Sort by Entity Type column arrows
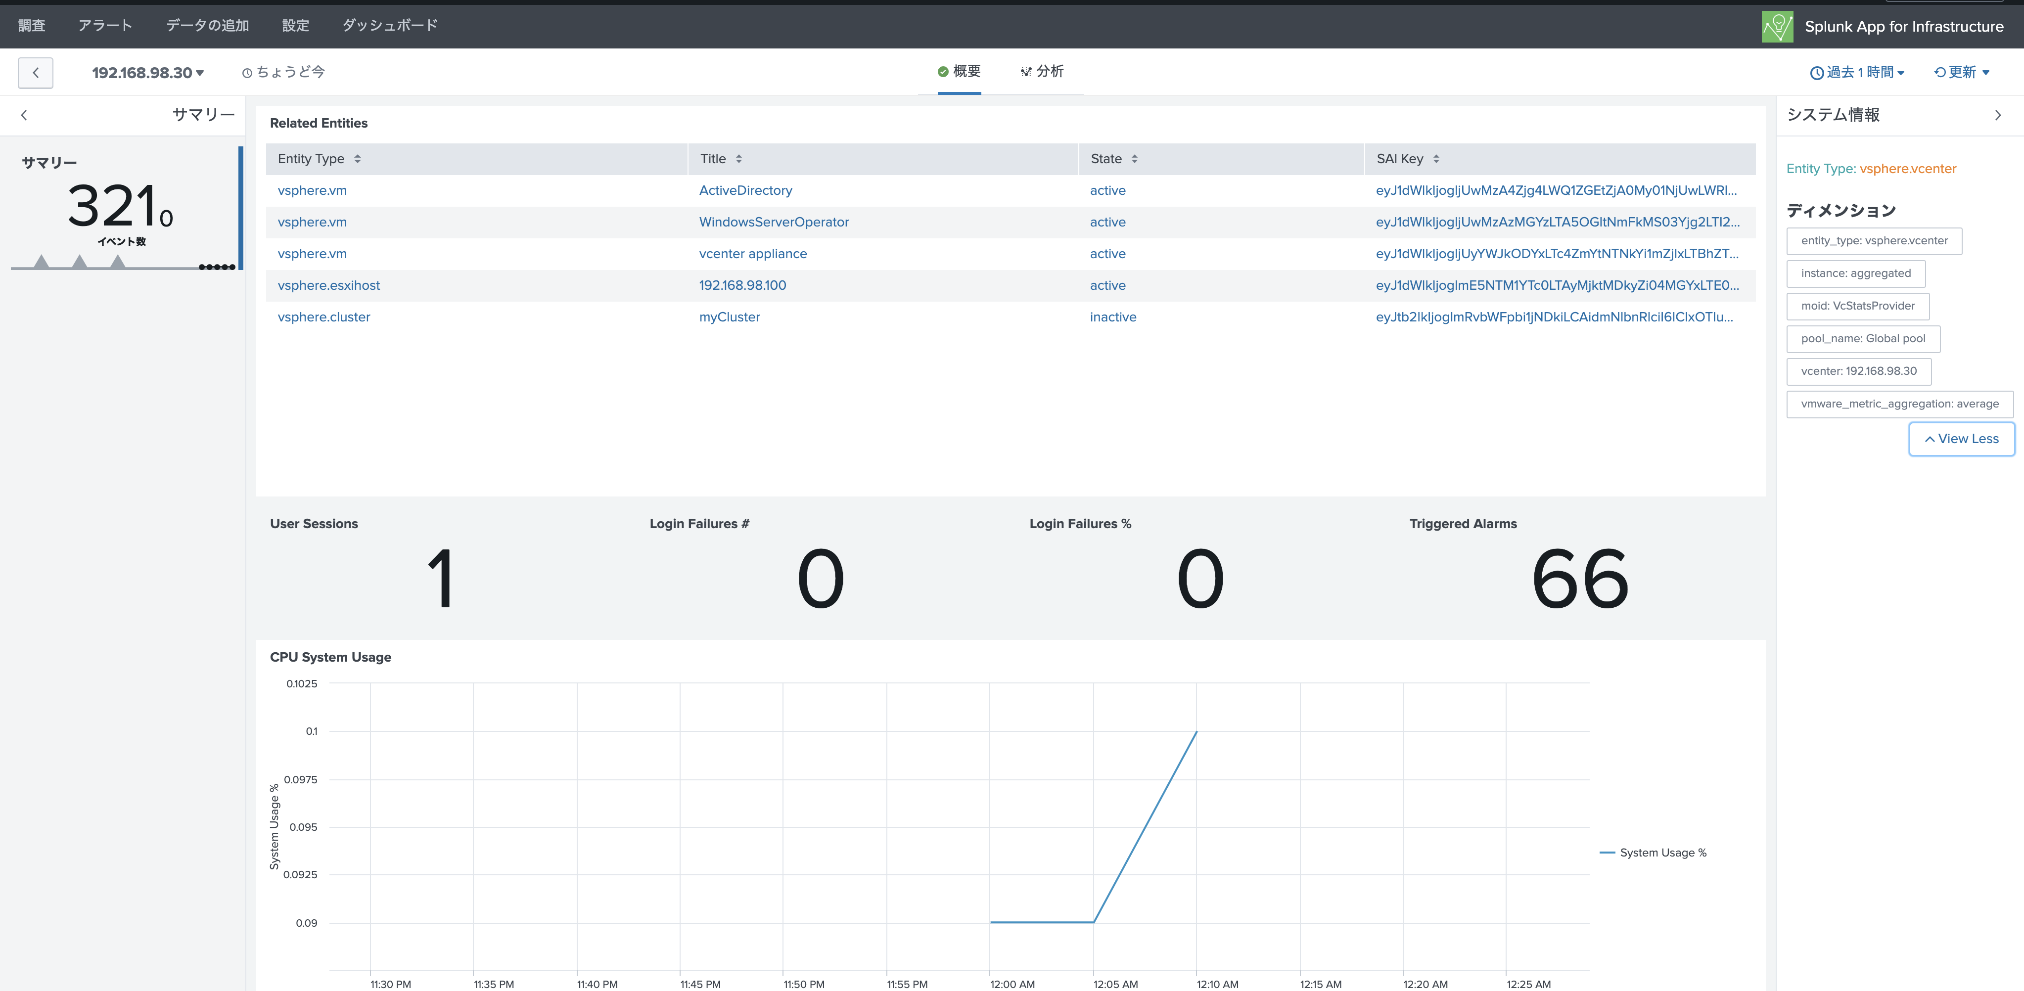2024x991 pixels. [x=358, y=159]
